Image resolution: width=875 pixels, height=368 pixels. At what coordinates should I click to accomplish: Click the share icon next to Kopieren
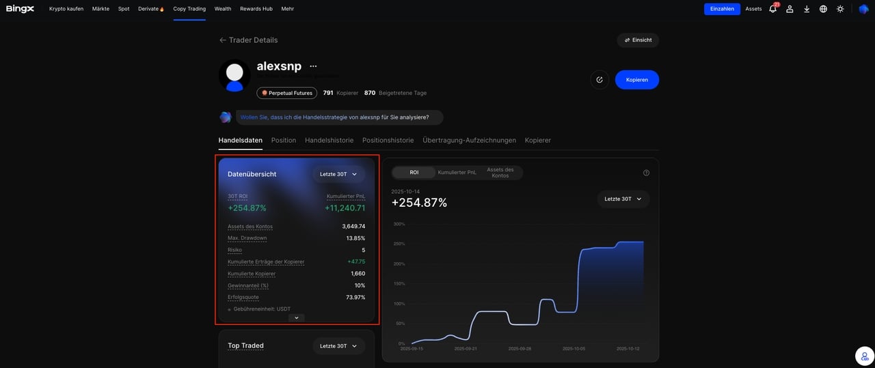(600, 80)
